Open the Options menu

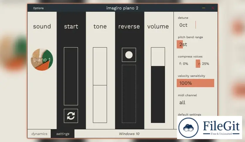[38, 8]
